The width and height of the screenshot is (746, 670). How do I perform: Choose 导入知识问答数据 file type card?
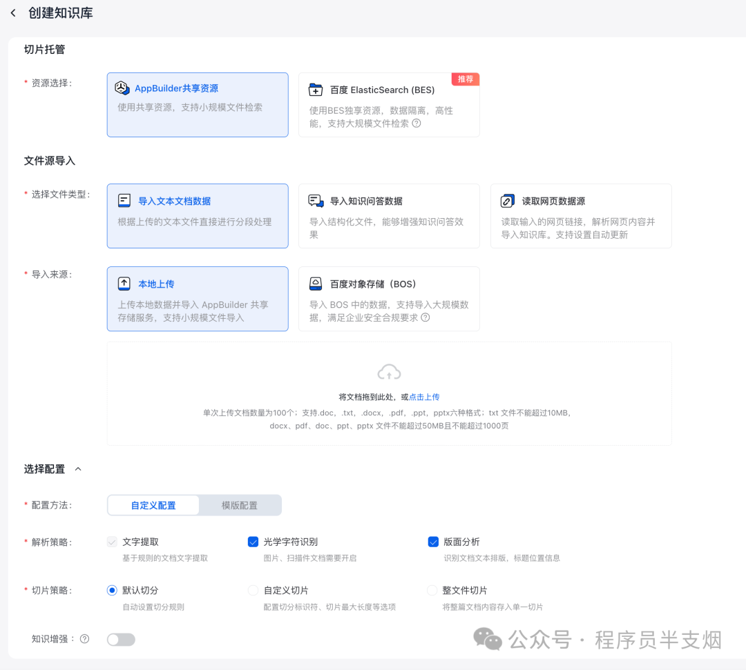pyautogui.click(x=389, y=216)
